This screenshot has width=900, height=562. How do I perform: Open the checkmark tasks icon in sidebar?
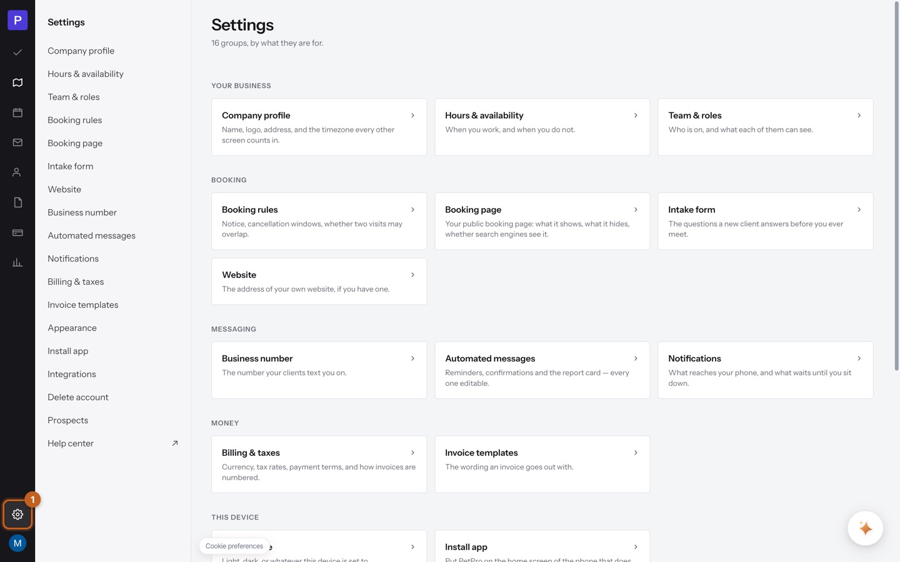tap(17, 52)
